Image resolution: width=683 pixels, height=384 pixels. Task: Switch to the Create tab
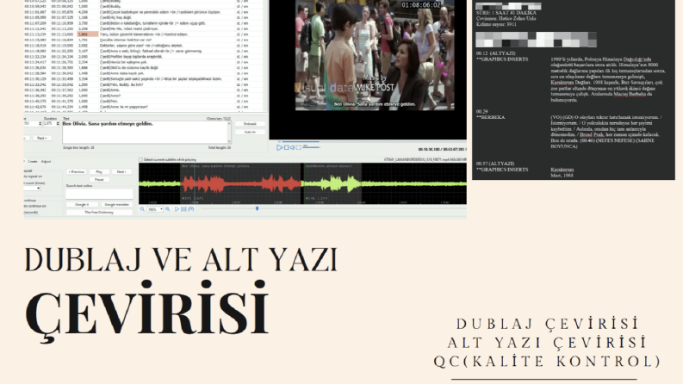point(33,162)
